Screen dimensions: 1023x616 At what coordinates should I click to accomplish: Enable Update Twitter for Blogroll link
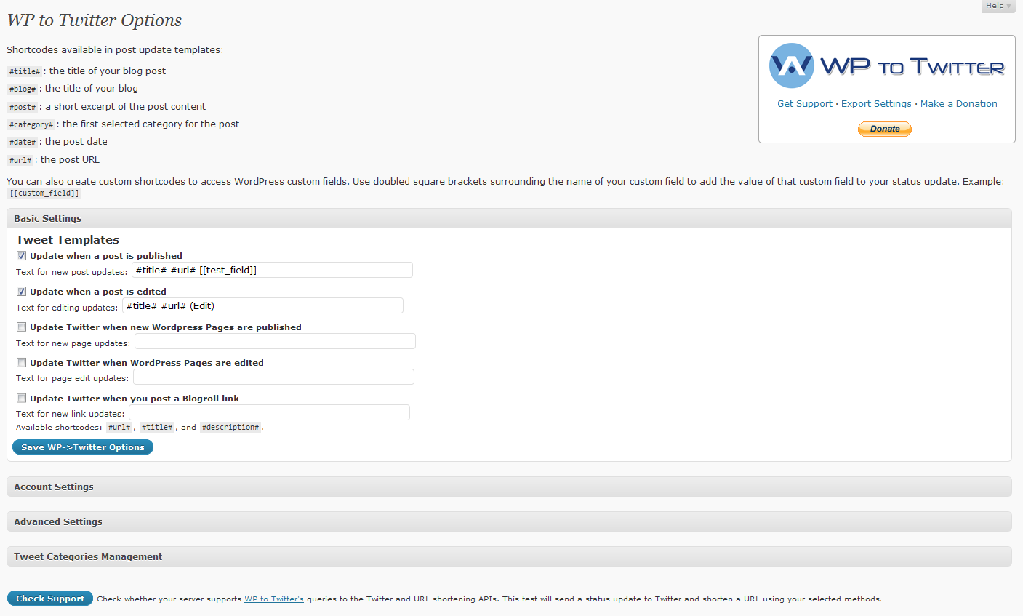[22, 399]
